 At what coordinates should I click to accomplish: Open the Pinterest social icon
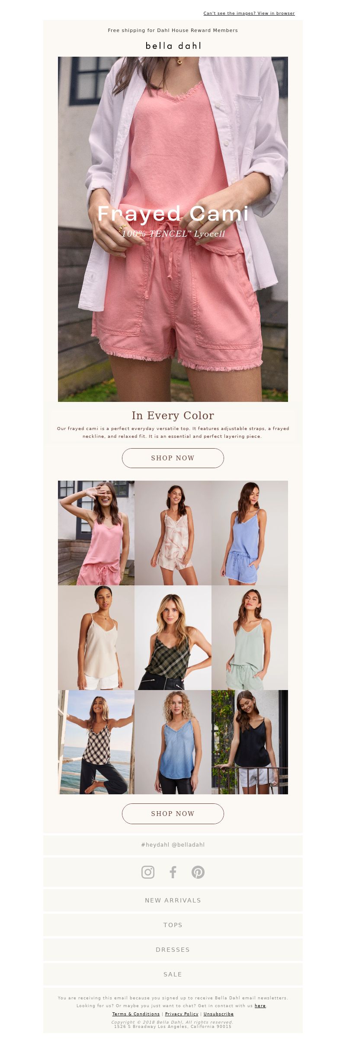coord(198,872)
